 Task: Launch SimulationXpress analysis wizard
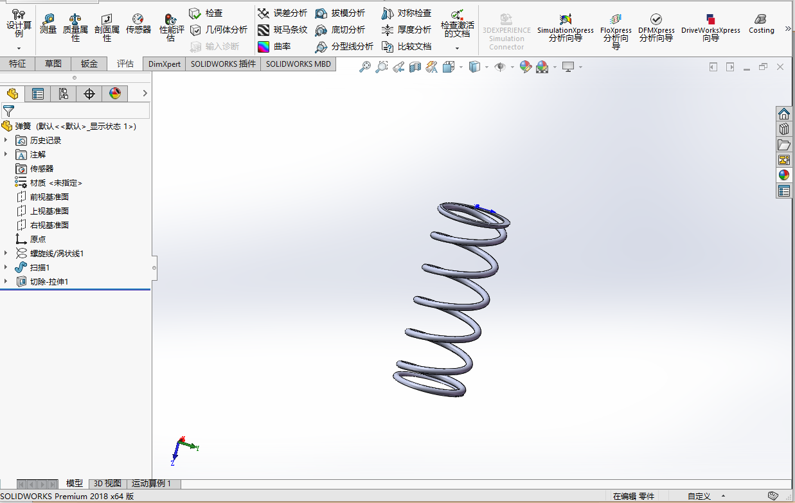click(566, 28)
